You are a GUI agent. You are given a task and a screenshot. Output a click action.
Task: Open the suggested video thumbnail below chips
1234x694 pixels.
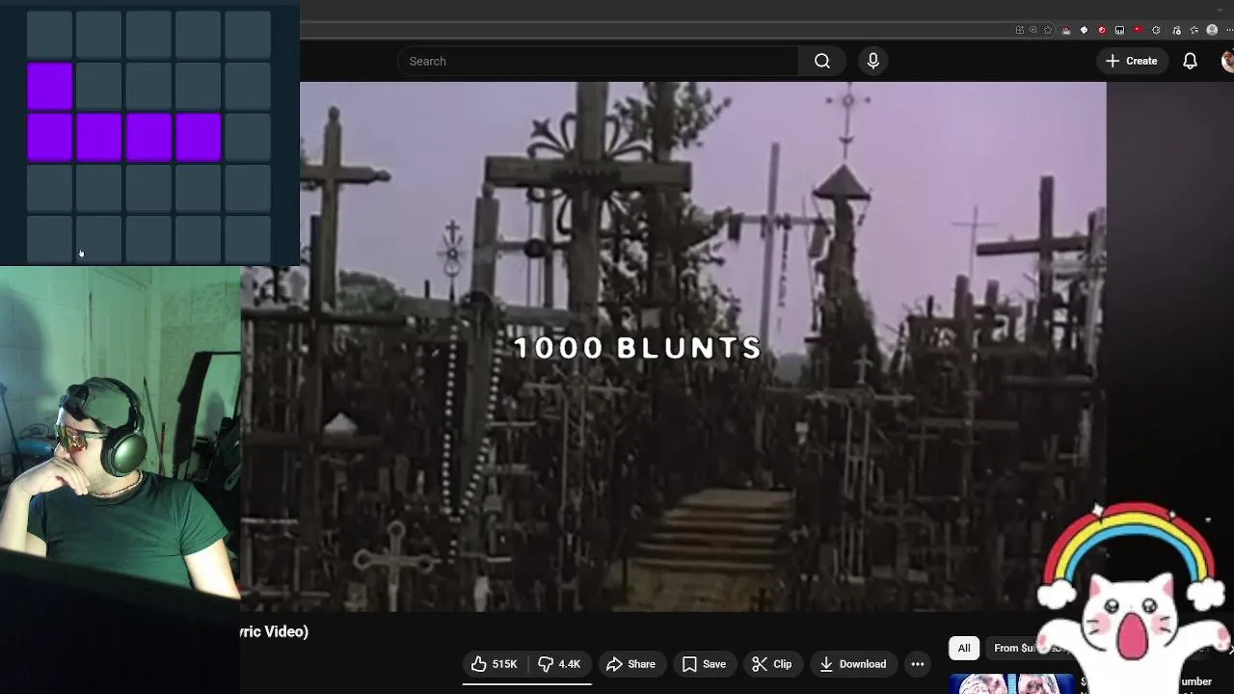pos(1012,683)
